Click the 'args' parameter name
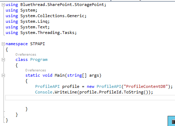175x126 pixels. coord(94,76)
